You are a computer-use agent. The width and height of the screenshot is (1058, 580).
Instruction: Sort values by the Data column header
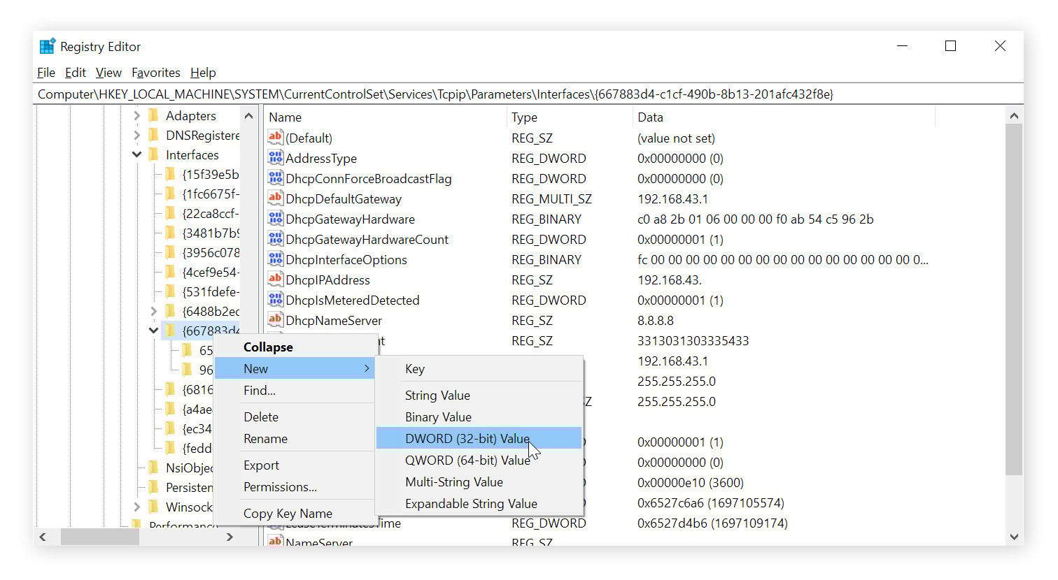[x=784, y=117]
